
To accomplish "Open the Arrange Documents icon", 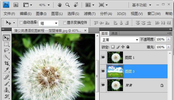I will pos(88,5).
